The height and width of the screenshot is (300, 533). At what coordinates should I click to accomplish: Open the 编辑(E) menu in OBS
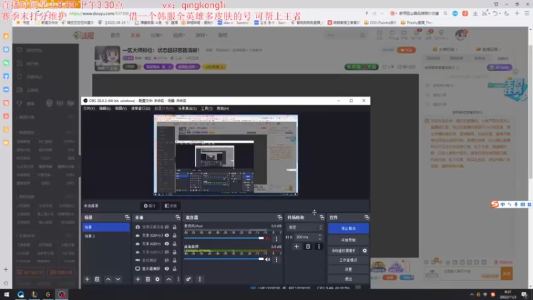pyautogui.click(x=105, y=109)
